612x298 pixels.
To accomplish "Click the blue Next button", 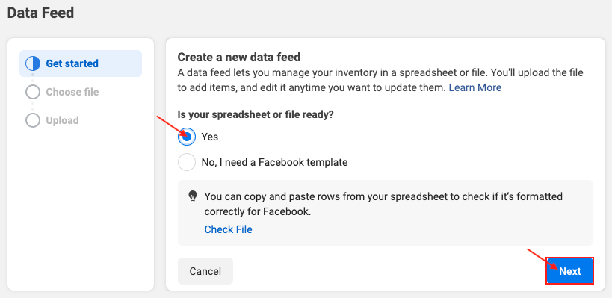I will pyautogui.click(x=569, y=270).
